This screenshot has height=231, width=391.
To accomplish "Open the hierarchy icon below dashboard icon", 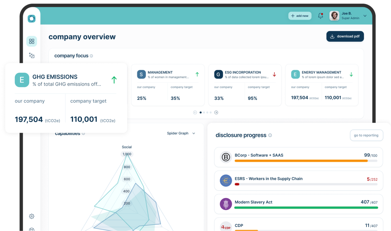I will pyautogui.click(x=32, y=56).
